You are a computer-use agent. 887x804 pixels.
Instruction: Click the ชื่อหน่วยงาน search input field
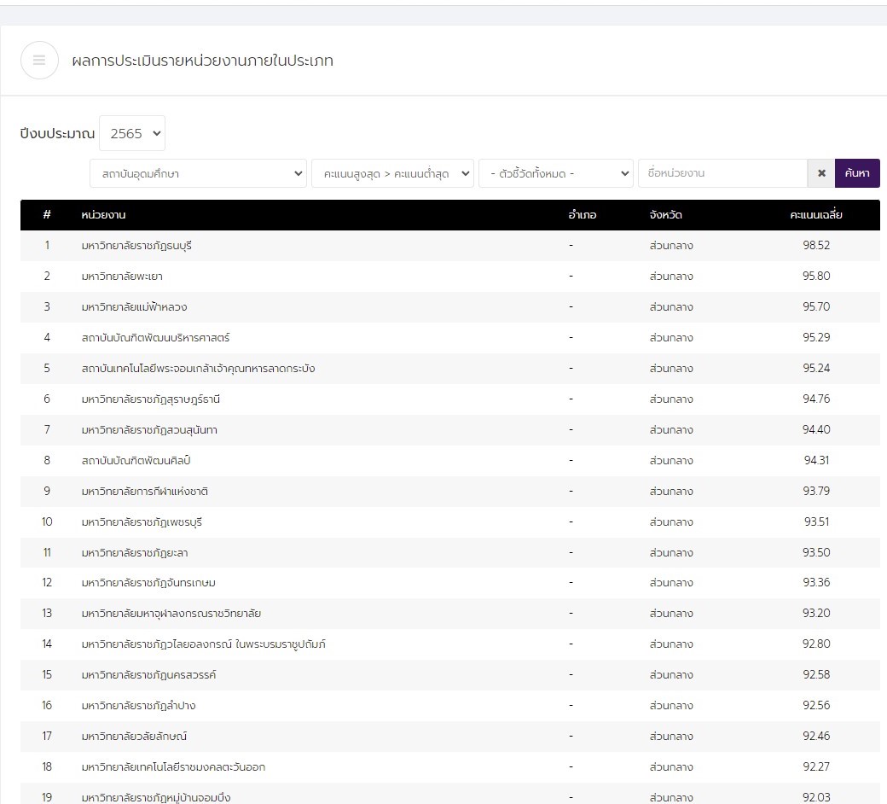tap(722, 173)
